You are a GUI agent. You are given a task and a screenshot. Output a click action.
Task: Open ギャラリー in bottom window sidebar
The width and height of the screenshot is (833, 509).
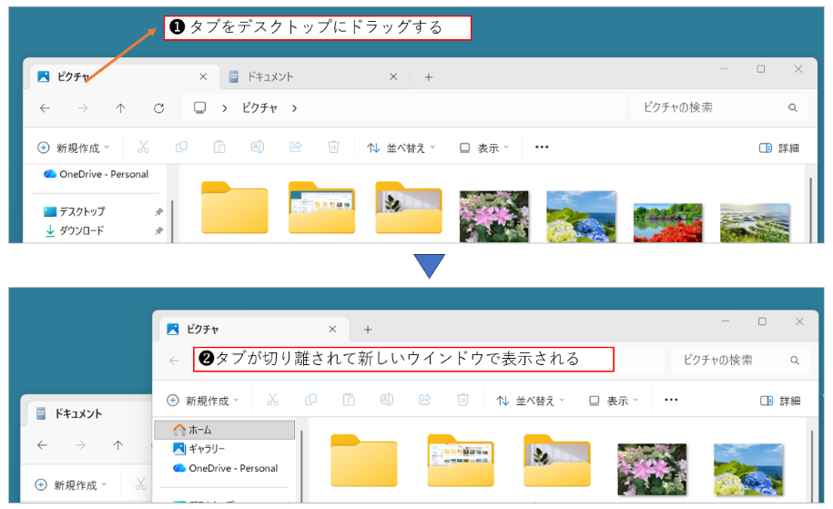pos(206,449)
